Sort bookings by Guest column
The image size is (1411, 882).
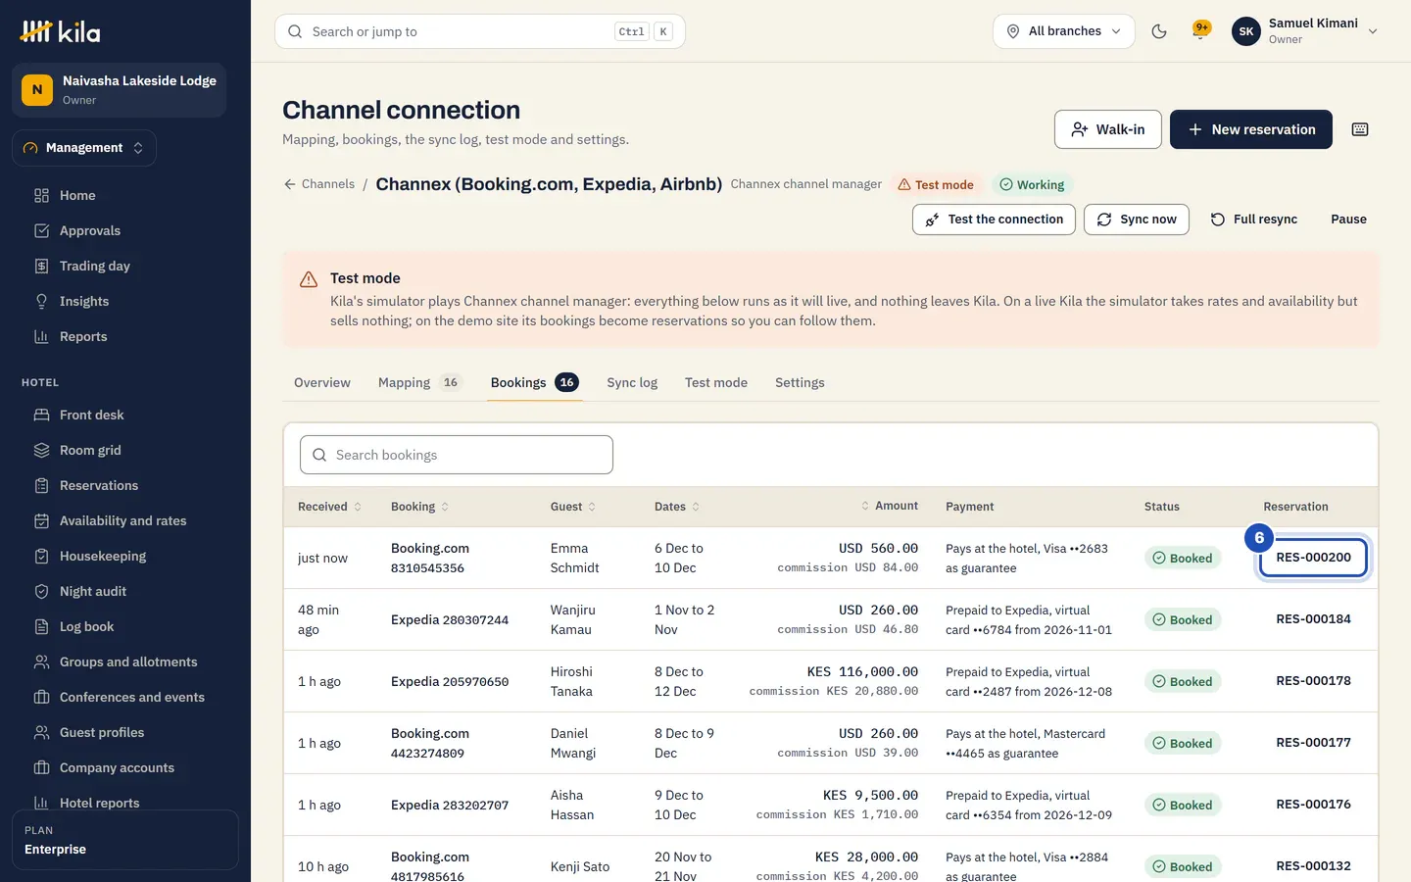click(x=573, y=507)
